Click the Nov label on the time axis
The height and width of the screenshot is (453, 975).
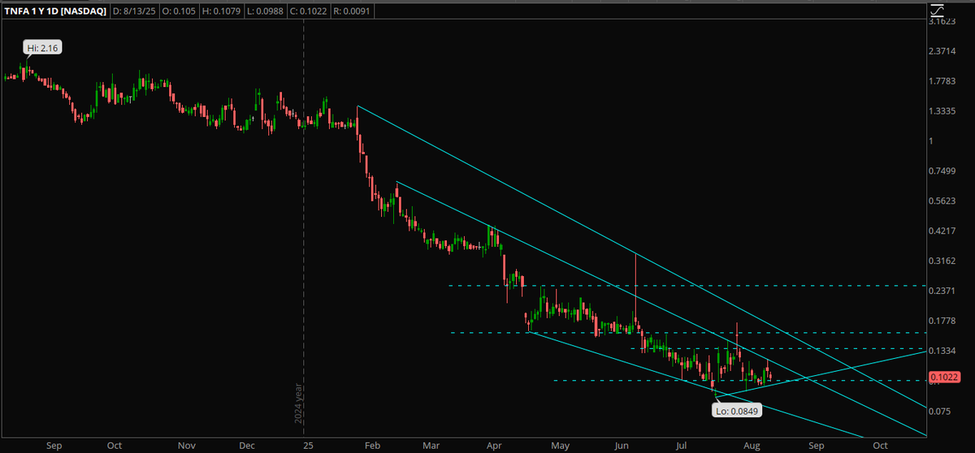187,446
